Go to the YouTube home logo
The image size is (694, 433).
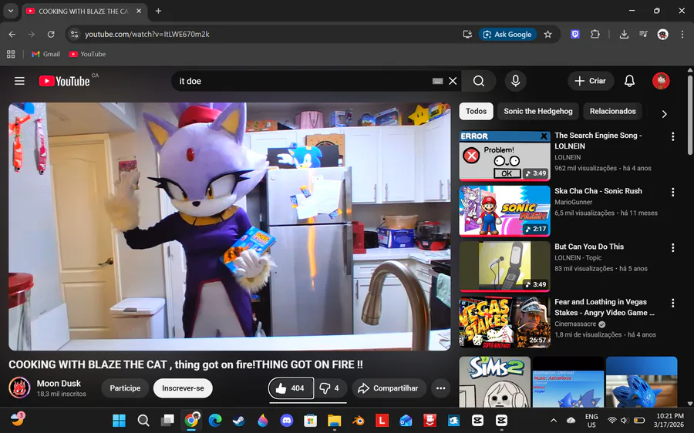(x=65, y=81)
